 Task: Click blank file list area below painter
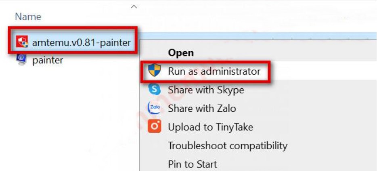(x=61, y=121)
